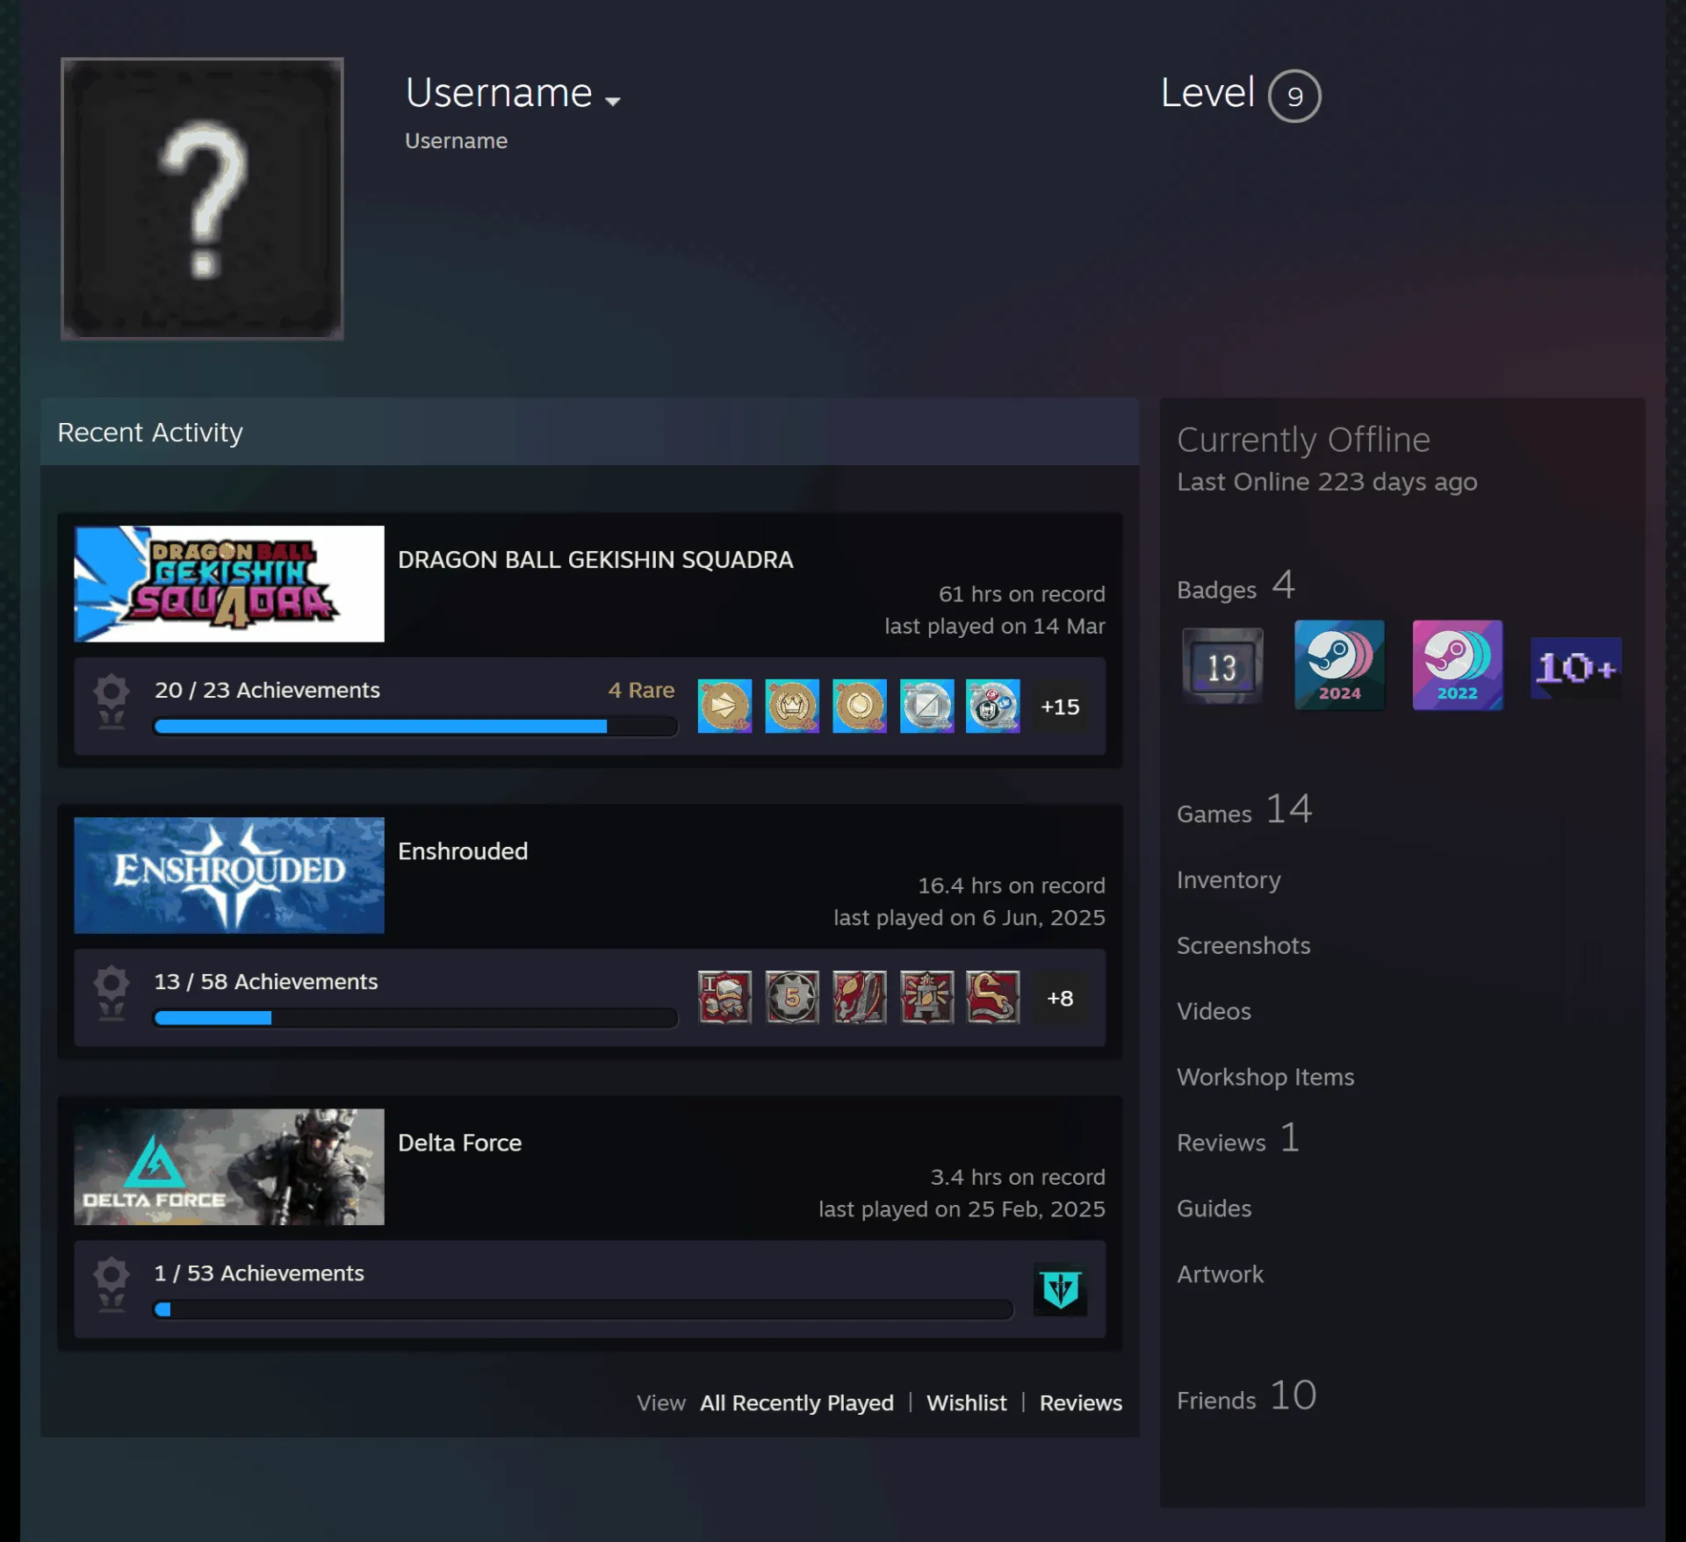Open the Screenshots link
This screenshot has width=1686, height=1542.
(x=1243, y=945)
